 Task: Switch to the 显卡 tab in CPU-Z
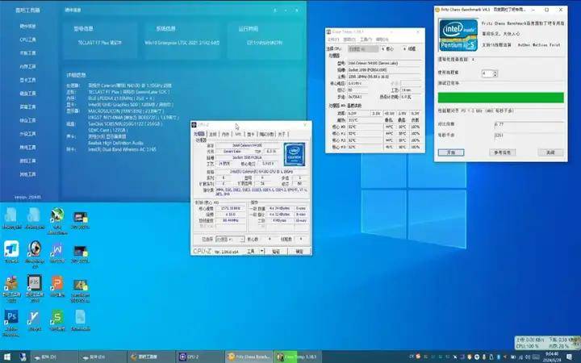coord(251,134)
